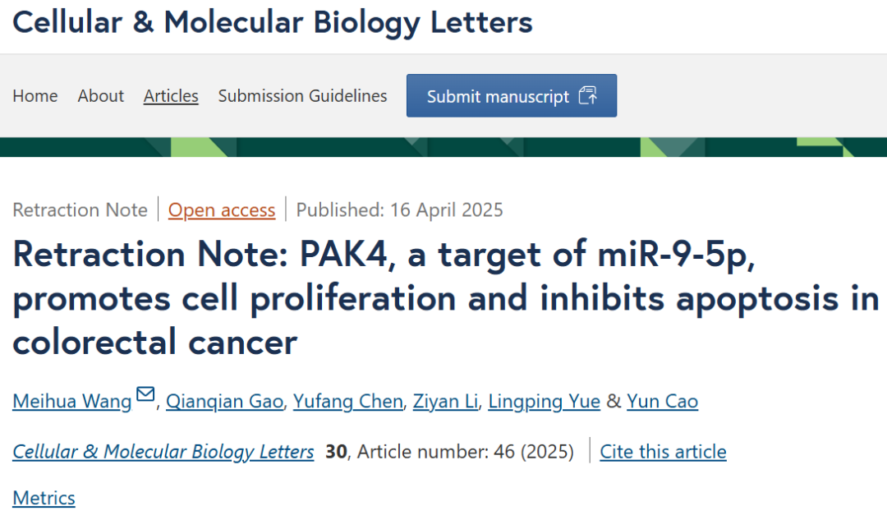This screenshot has width=887, height=520.
Task: Open the Home navigation item
Action: pyautogui.click(x=35, y=95)
